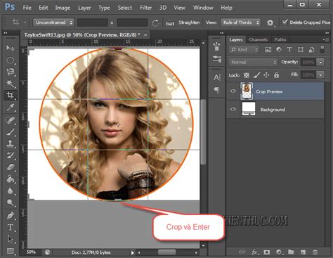Select the Elliptical Marquee tool
333x258 pixels.
point(10,60)
